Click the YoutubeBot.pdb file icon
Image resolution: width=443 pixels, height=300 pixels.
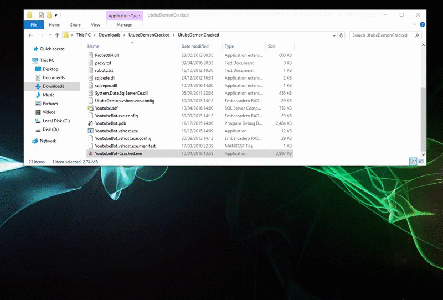[x=91, y=123]
